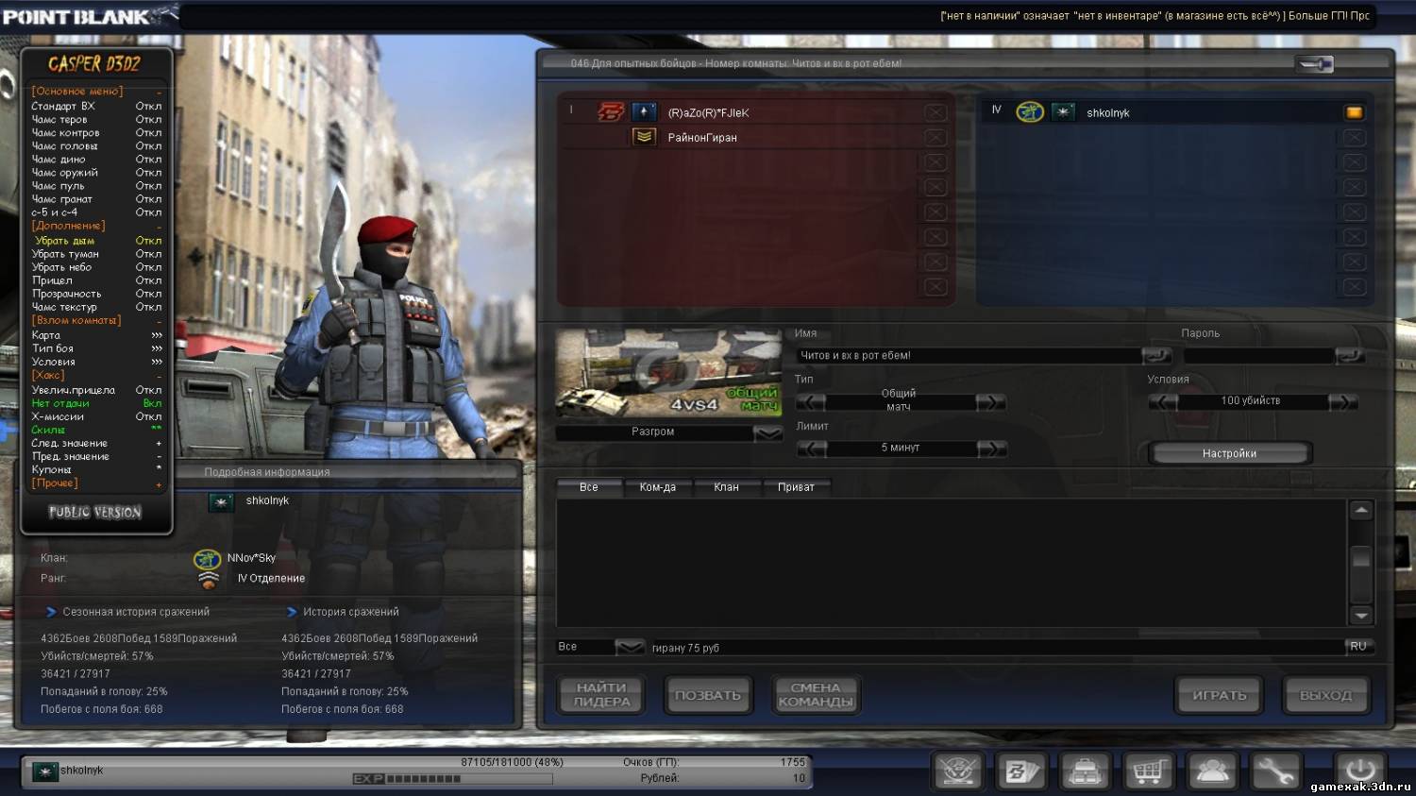Click the arrow before История сражений
The height and width of the screenshot is (796, 1416).
pyautogui.click(x=292, y=612)
